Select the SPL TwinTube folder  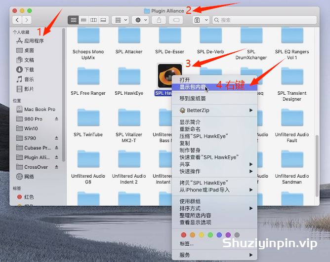coord(88,117)
